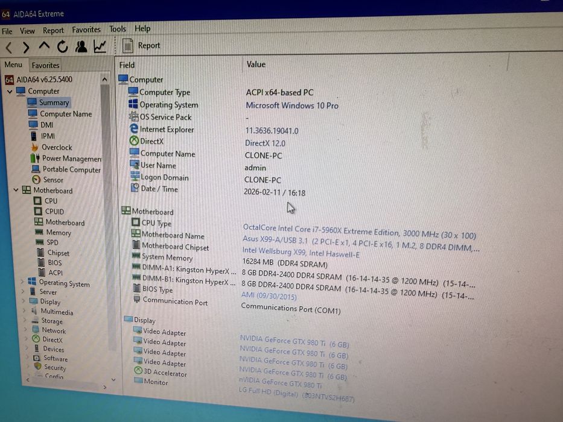Select Computer Name in the tree
The image size is (563, 422).
60,114
